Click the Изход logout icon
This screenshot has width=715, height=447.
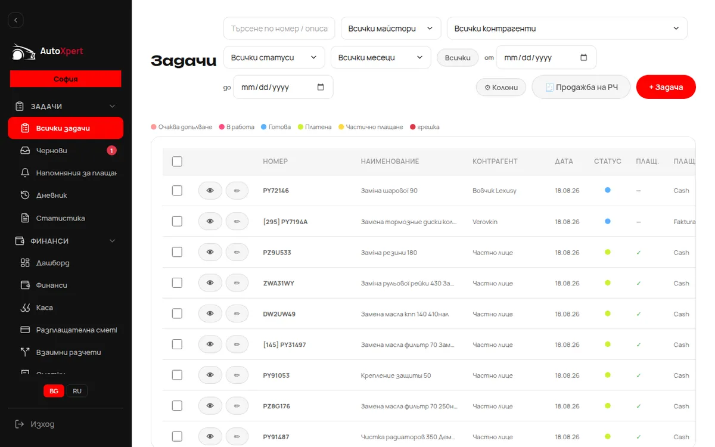(20, 424)
